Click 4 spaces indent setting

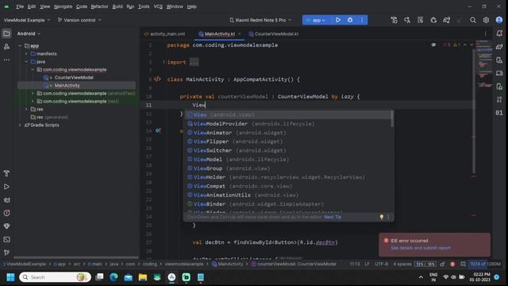point(402,264)
